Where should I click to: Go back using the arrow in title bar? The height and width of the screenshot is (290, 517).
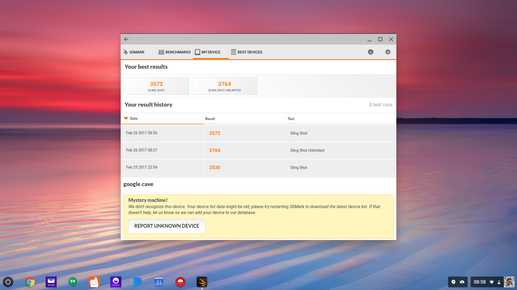pyautogui.click(x=126, y=39)
